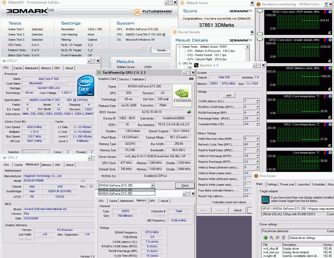Click lock icon on Memory clock graph
Image resolution: width=334 pixels, height=258 pixels.
pos(330,89)
